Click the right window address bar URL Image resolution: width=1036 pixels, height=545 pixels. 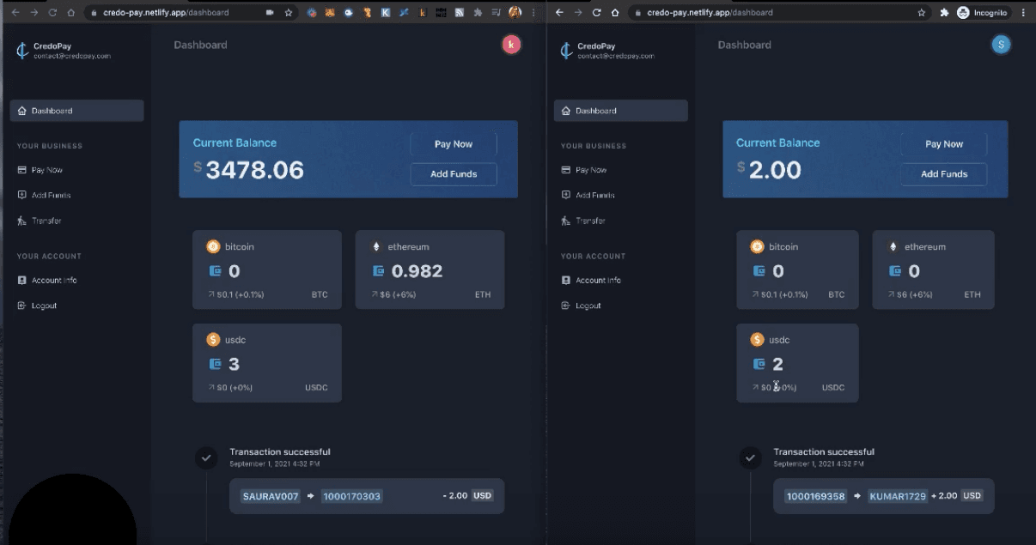pyautogui.click(x=710, y=13)
